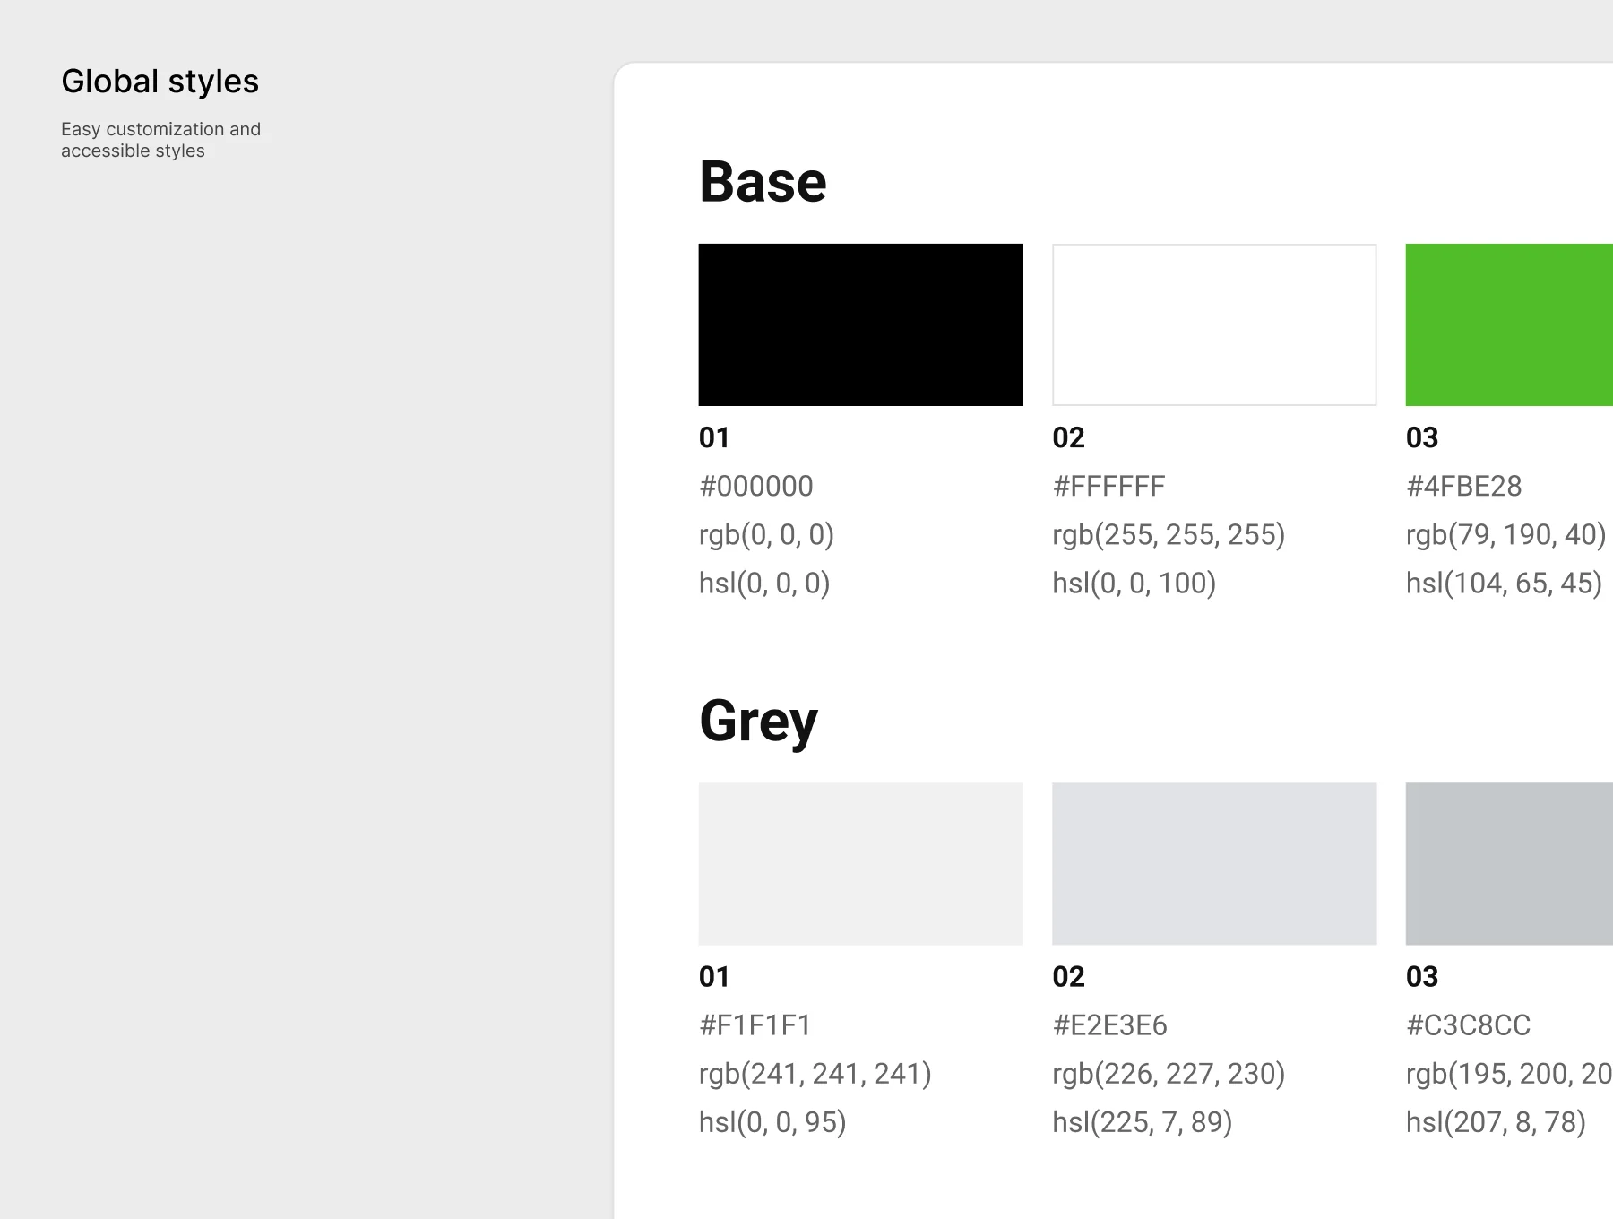Select the Grey 01 light swatch
This screenshot has height=1219, width=1613.
[x=860, y=864]
